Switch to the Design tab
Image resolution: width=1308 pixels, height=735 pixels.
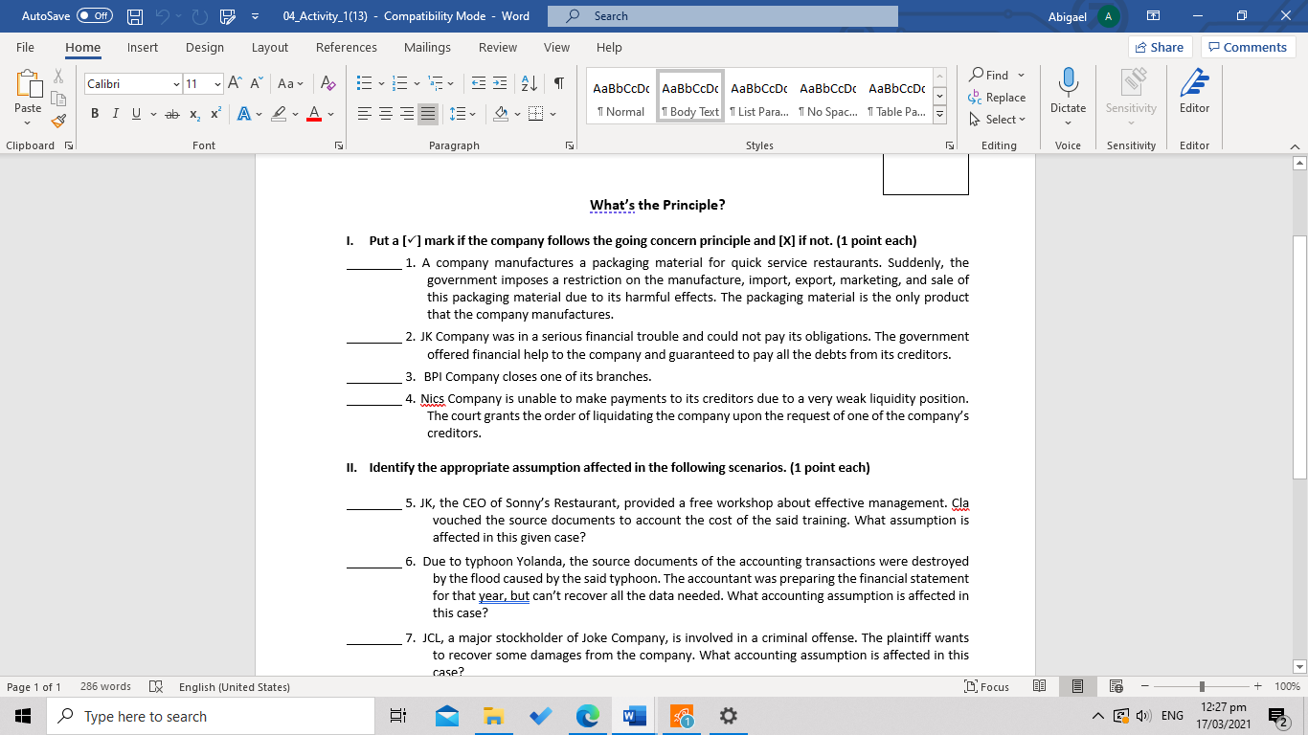coord(205,47)
